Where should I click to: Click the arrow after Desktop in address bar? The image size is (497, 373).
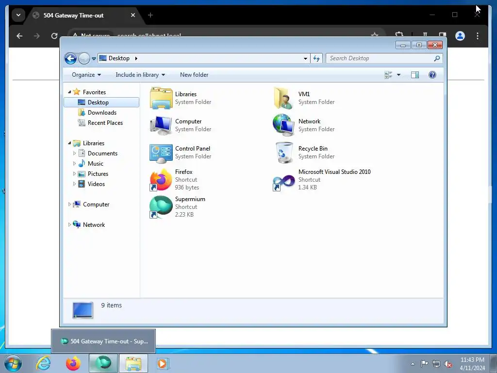point(136,58)
